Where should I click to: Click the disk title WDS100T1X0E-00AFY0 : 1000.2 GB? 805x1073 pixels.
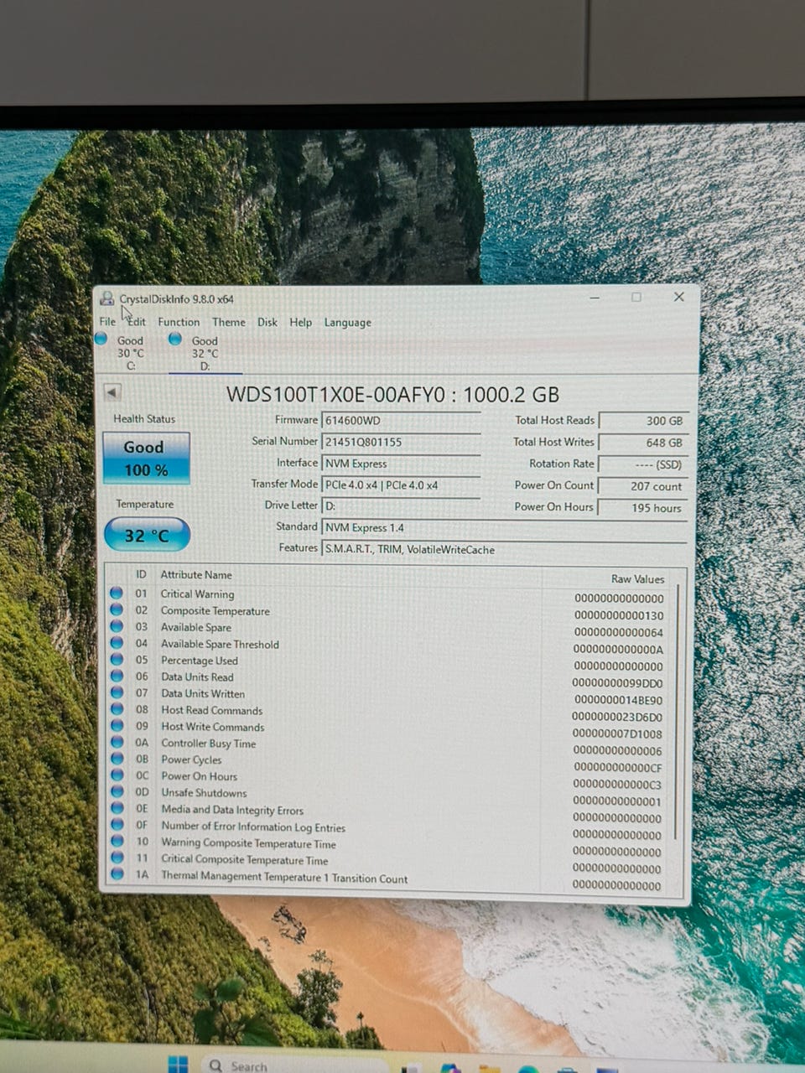pyautogui.click(x=392, y=394)
